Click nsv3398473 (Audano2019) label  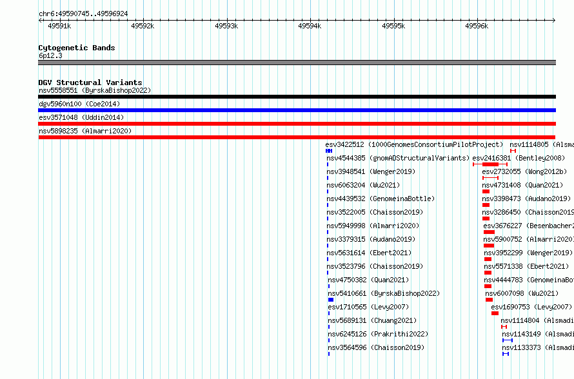tap(526, 199)
